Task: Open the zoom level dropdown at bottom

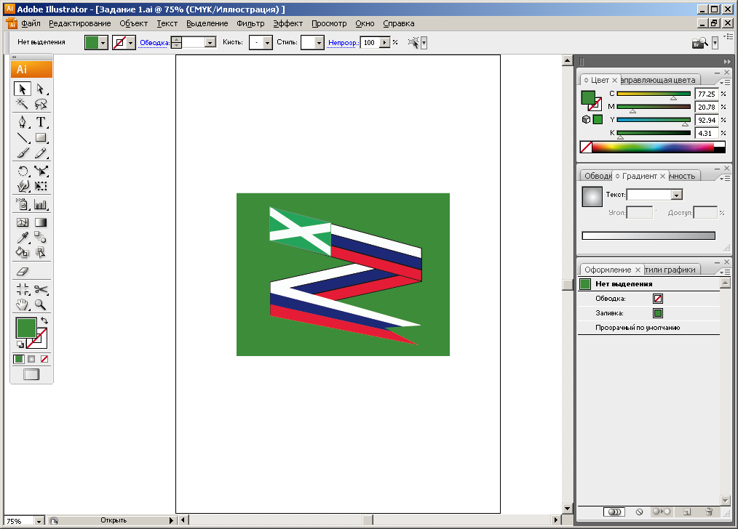Action: tap(39, 521)
